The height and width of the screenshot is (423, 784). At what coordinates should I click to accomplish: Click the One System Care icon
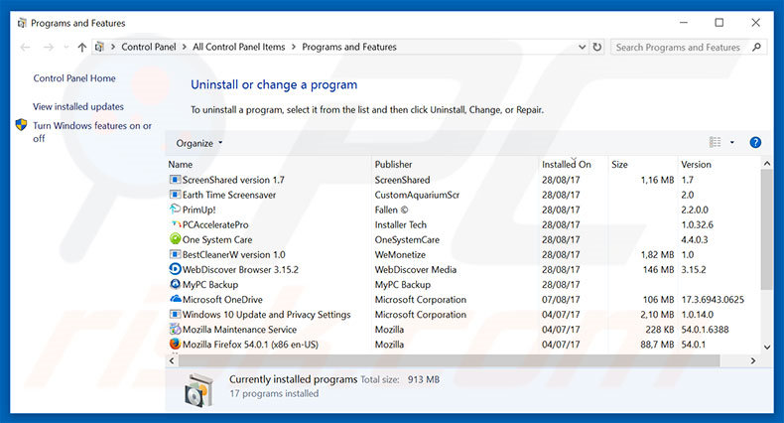(176, 239)
